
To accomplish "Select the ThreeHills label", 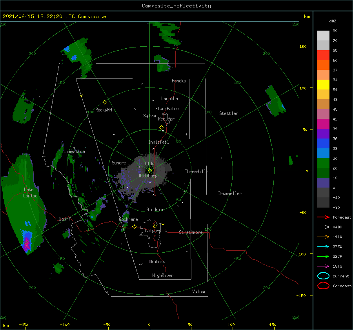I will [x=197, y=171].
